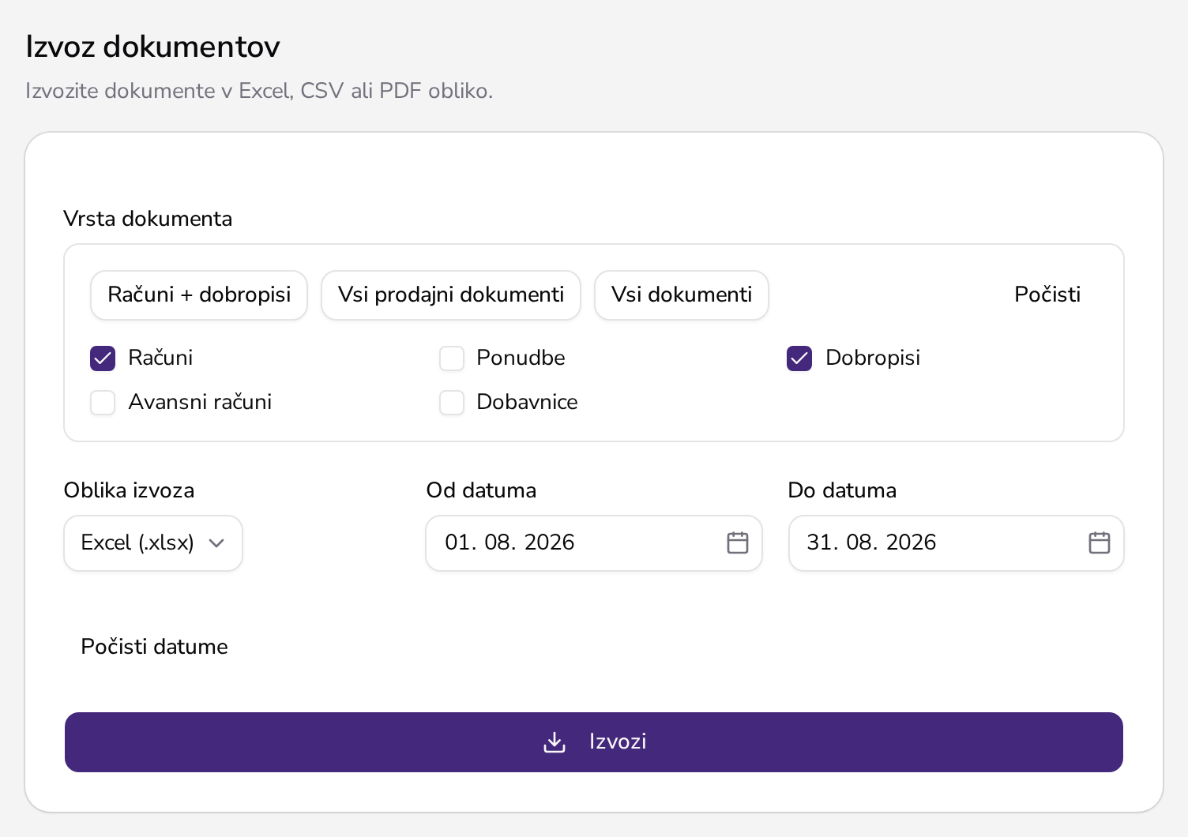Image resolution: width=1188 pixels, height=837 pixels.
Task: Click the Izvoz dokumentov heading
Action: 152,47
